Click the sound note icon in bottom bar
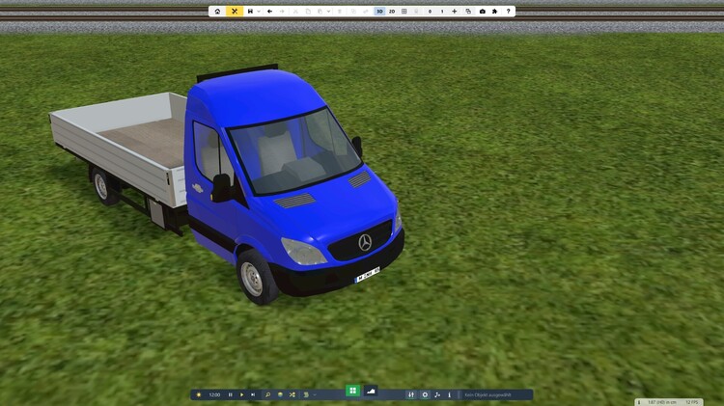 coord(437,395)
